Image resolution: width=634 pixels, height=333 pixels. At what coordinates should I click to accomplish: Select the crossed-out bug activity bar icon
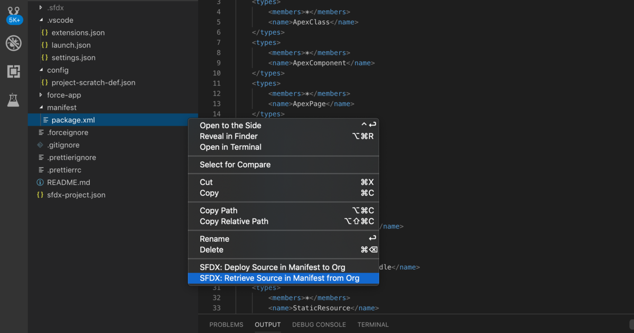(x=14, y=43)
